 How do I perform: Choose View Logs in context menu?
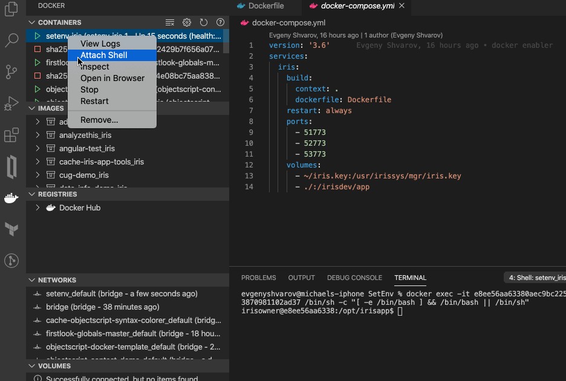(x=100, y=44)
